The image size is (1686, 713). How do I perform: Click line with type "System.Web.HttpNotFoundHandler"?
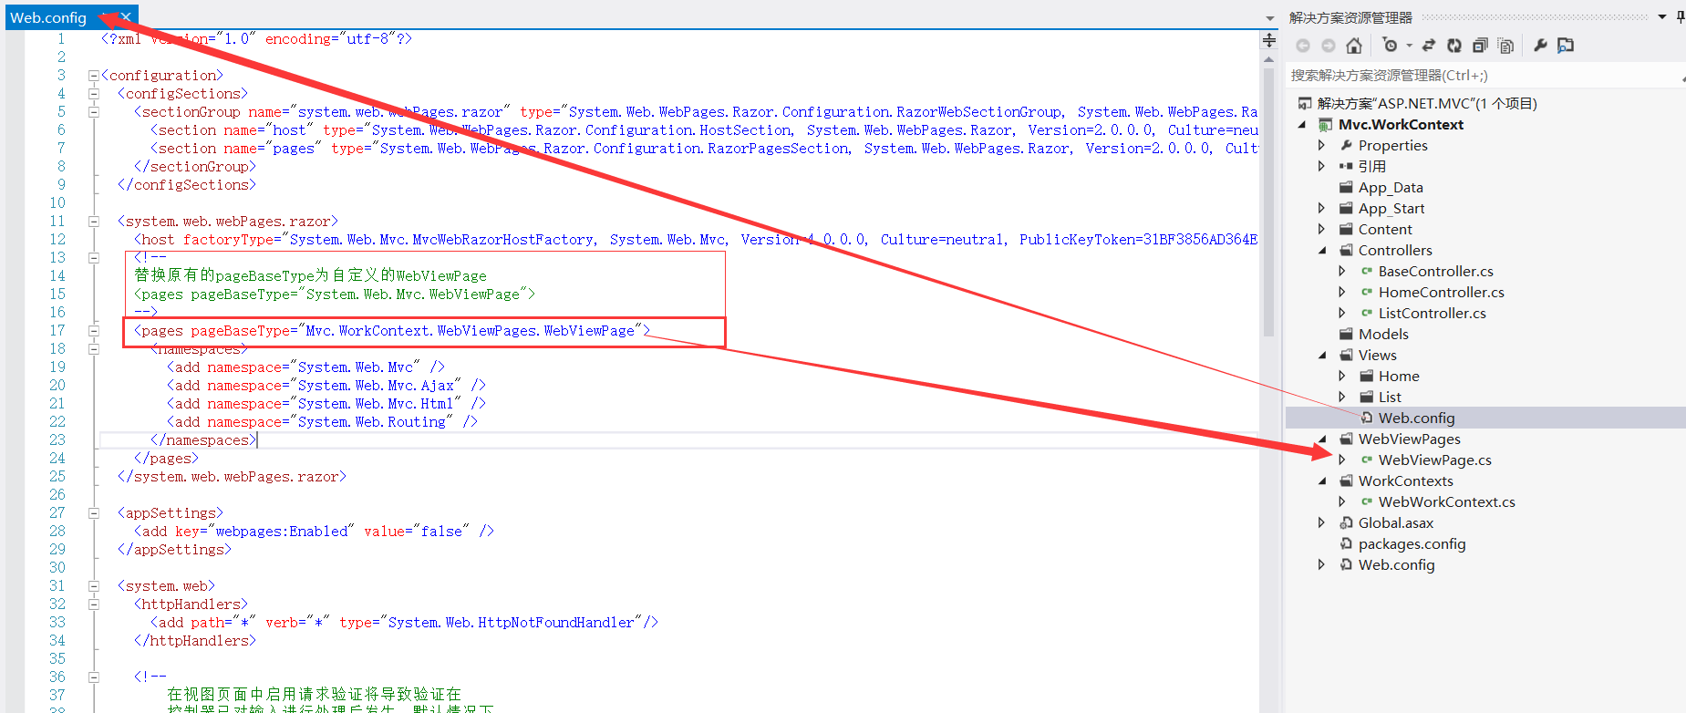tap(404, 623)
